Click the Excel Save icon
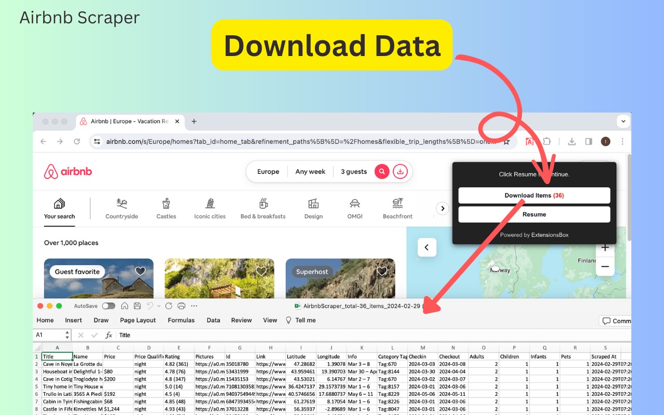 [x=137, y=306]
